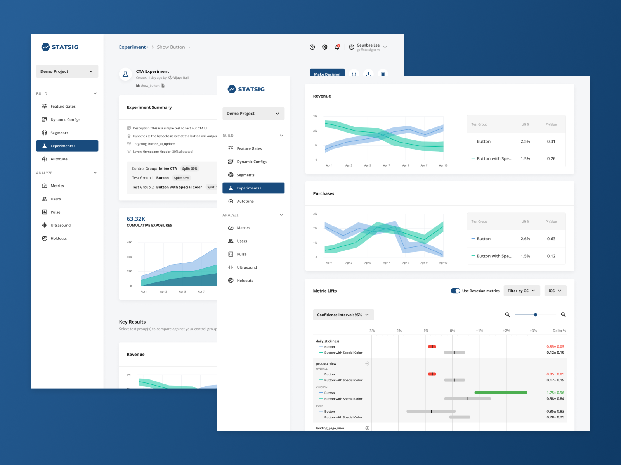This screenshot has height=465, width=621.
Task: Open Segments in back window sidebar
Action: (67, 133)
